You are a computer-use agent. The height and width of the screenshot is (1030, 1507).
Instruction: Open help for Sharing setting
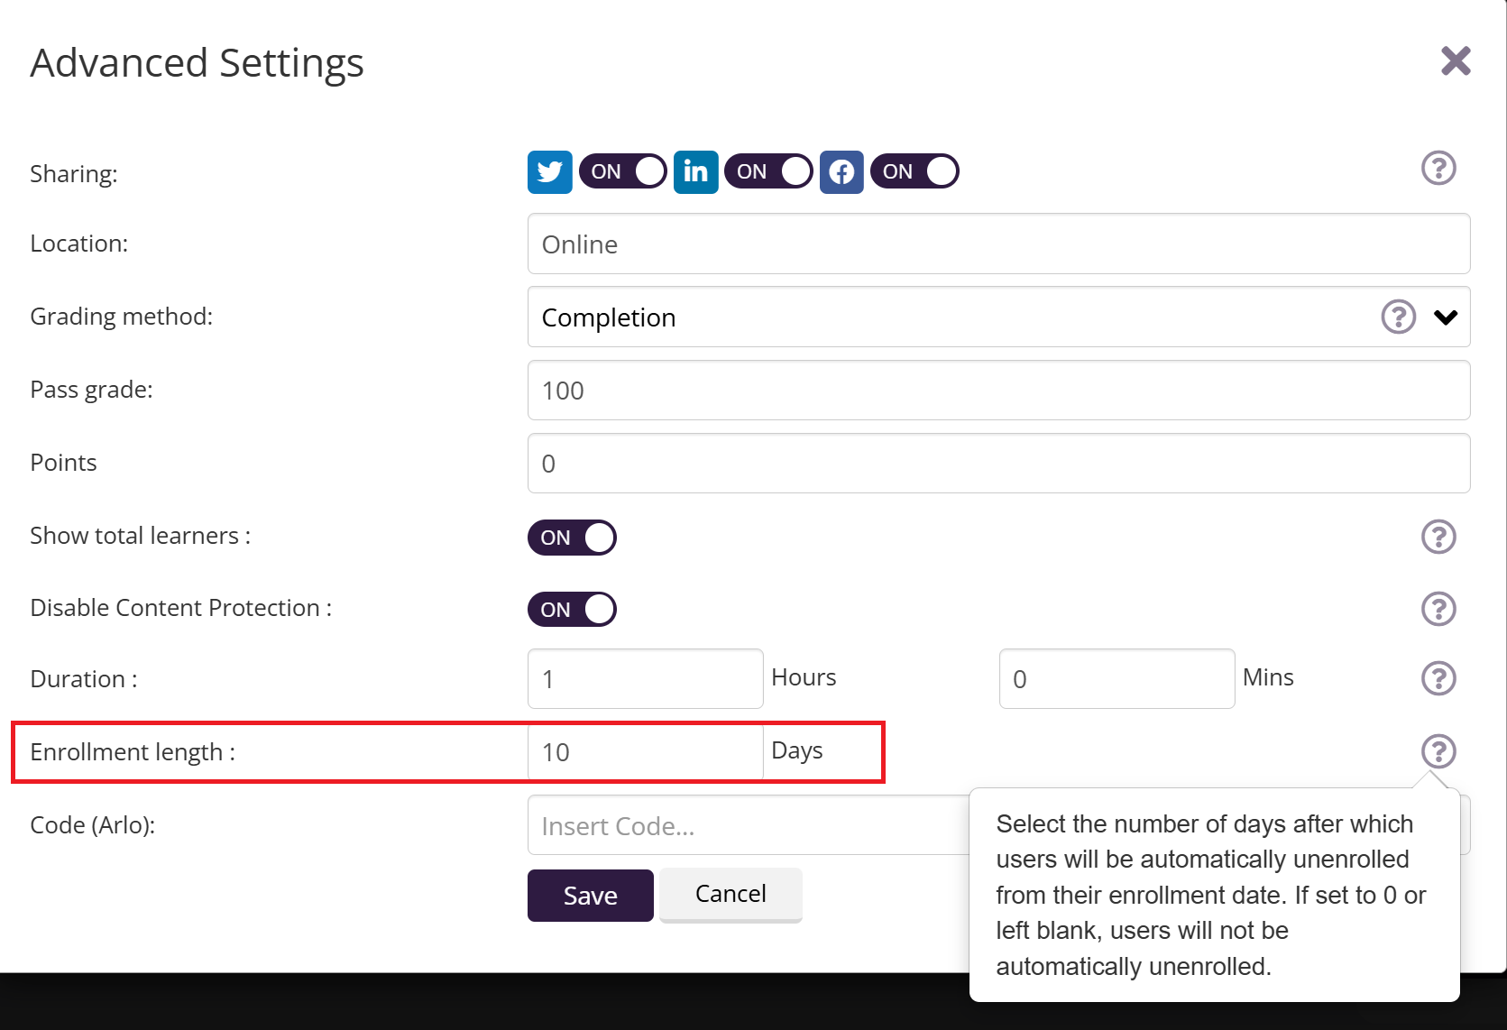[x=1438, y=168]
